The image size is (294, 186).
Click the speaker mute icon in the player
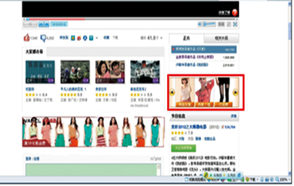pyautogui.click(x=200, y=24)
